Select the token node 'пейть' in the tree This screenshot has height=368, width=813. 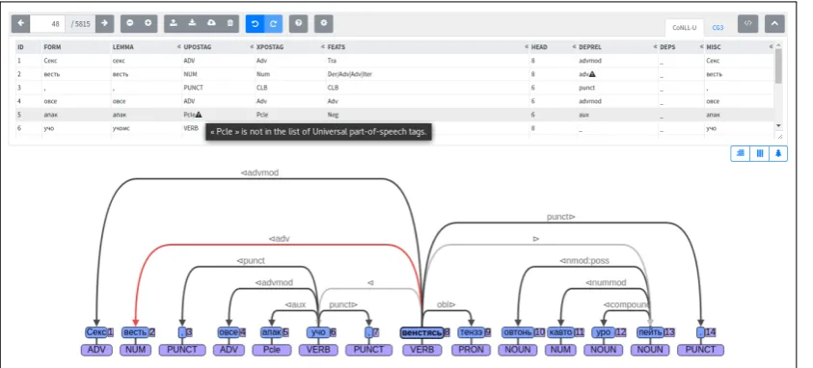click(650, 332)
